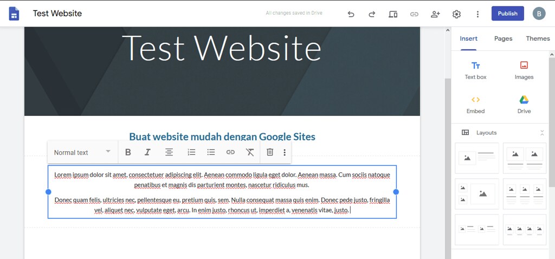Undo the last action
The width and height of the screenshot is (555, 259).
[351, 14]
